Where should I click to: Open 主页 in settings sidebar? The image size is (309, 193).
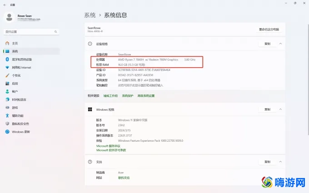click(x=31, y=43)
